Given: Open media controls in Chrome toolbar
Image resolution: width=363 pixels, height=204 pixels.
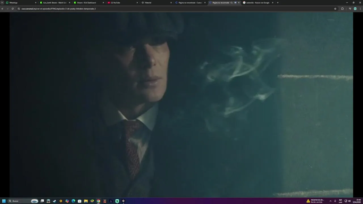Looking at the screenshot, I should click(350, 9).
